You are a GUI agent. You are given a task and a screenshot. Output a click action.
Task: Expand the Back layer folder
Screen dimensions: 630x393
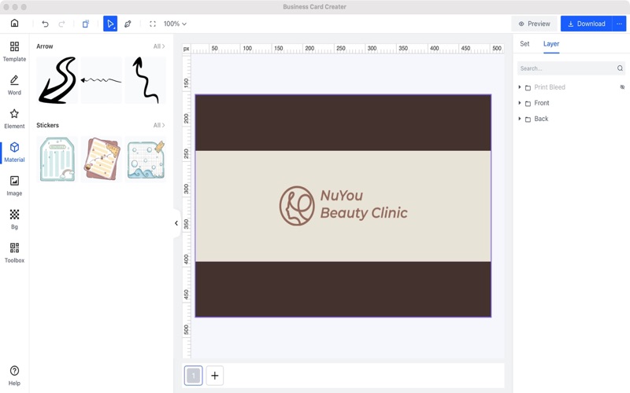tap(520, 119)
